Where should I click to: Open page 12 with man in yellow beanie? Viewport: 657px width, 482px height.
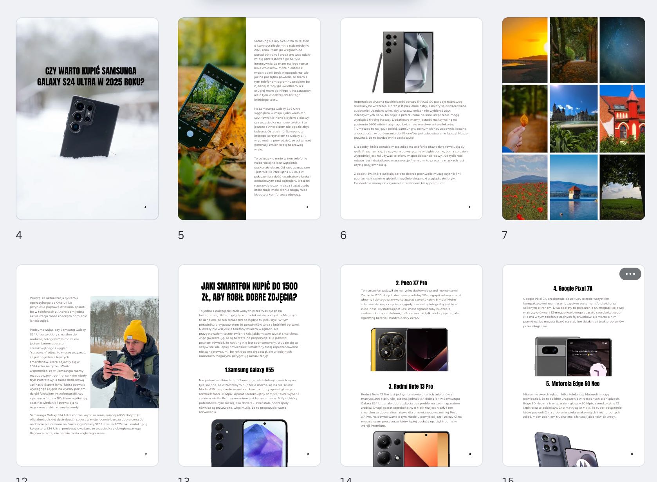(x=87, y=365)
